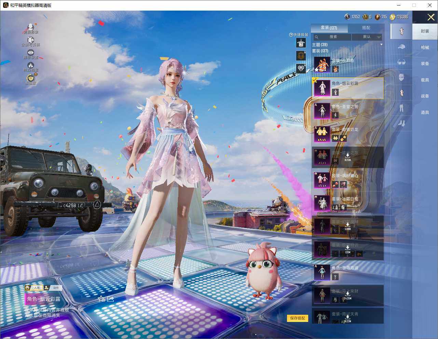
Task: Select the cap headwear category icon
Action: pyautogui.click(x=401, y=47)
